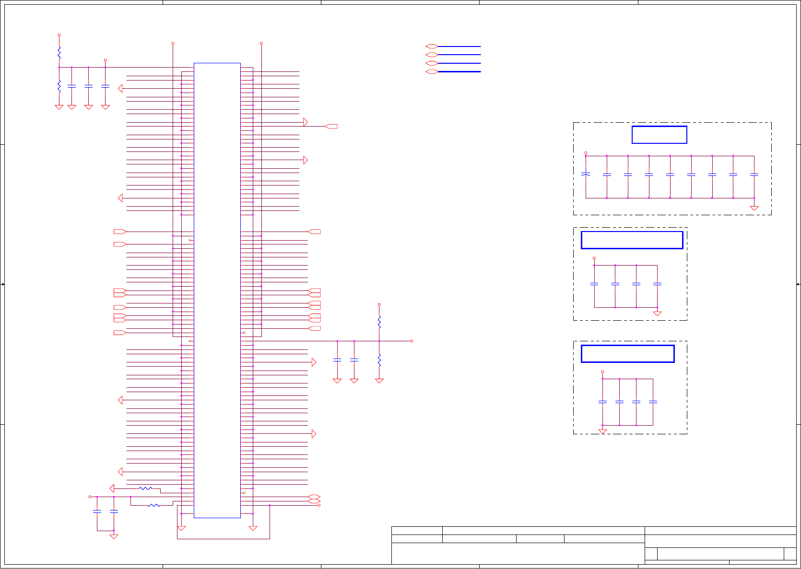Select upper resistor of the right-hand divider near two capacitors
The width and height of the screenshot is (801, 569).
379,322
